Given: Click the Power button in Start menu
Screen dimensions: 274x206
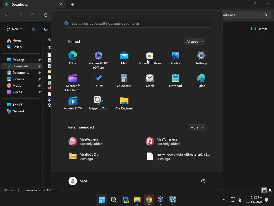Looking at the screenshot, I should [x=203, y=181].
